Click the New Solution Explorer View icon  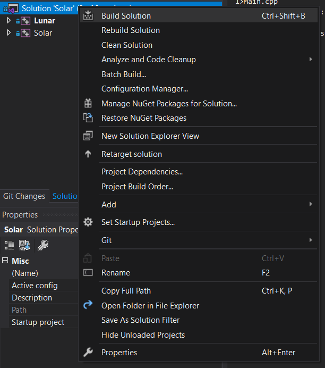pos(89,136)
